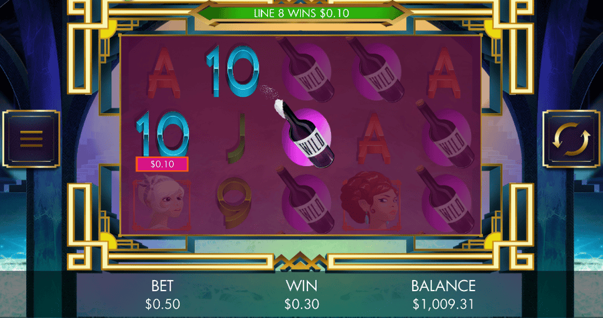Click the pink $0.10 win label
Image resolution: width=603 pixels, height=318 pixels.
(162, 164)
